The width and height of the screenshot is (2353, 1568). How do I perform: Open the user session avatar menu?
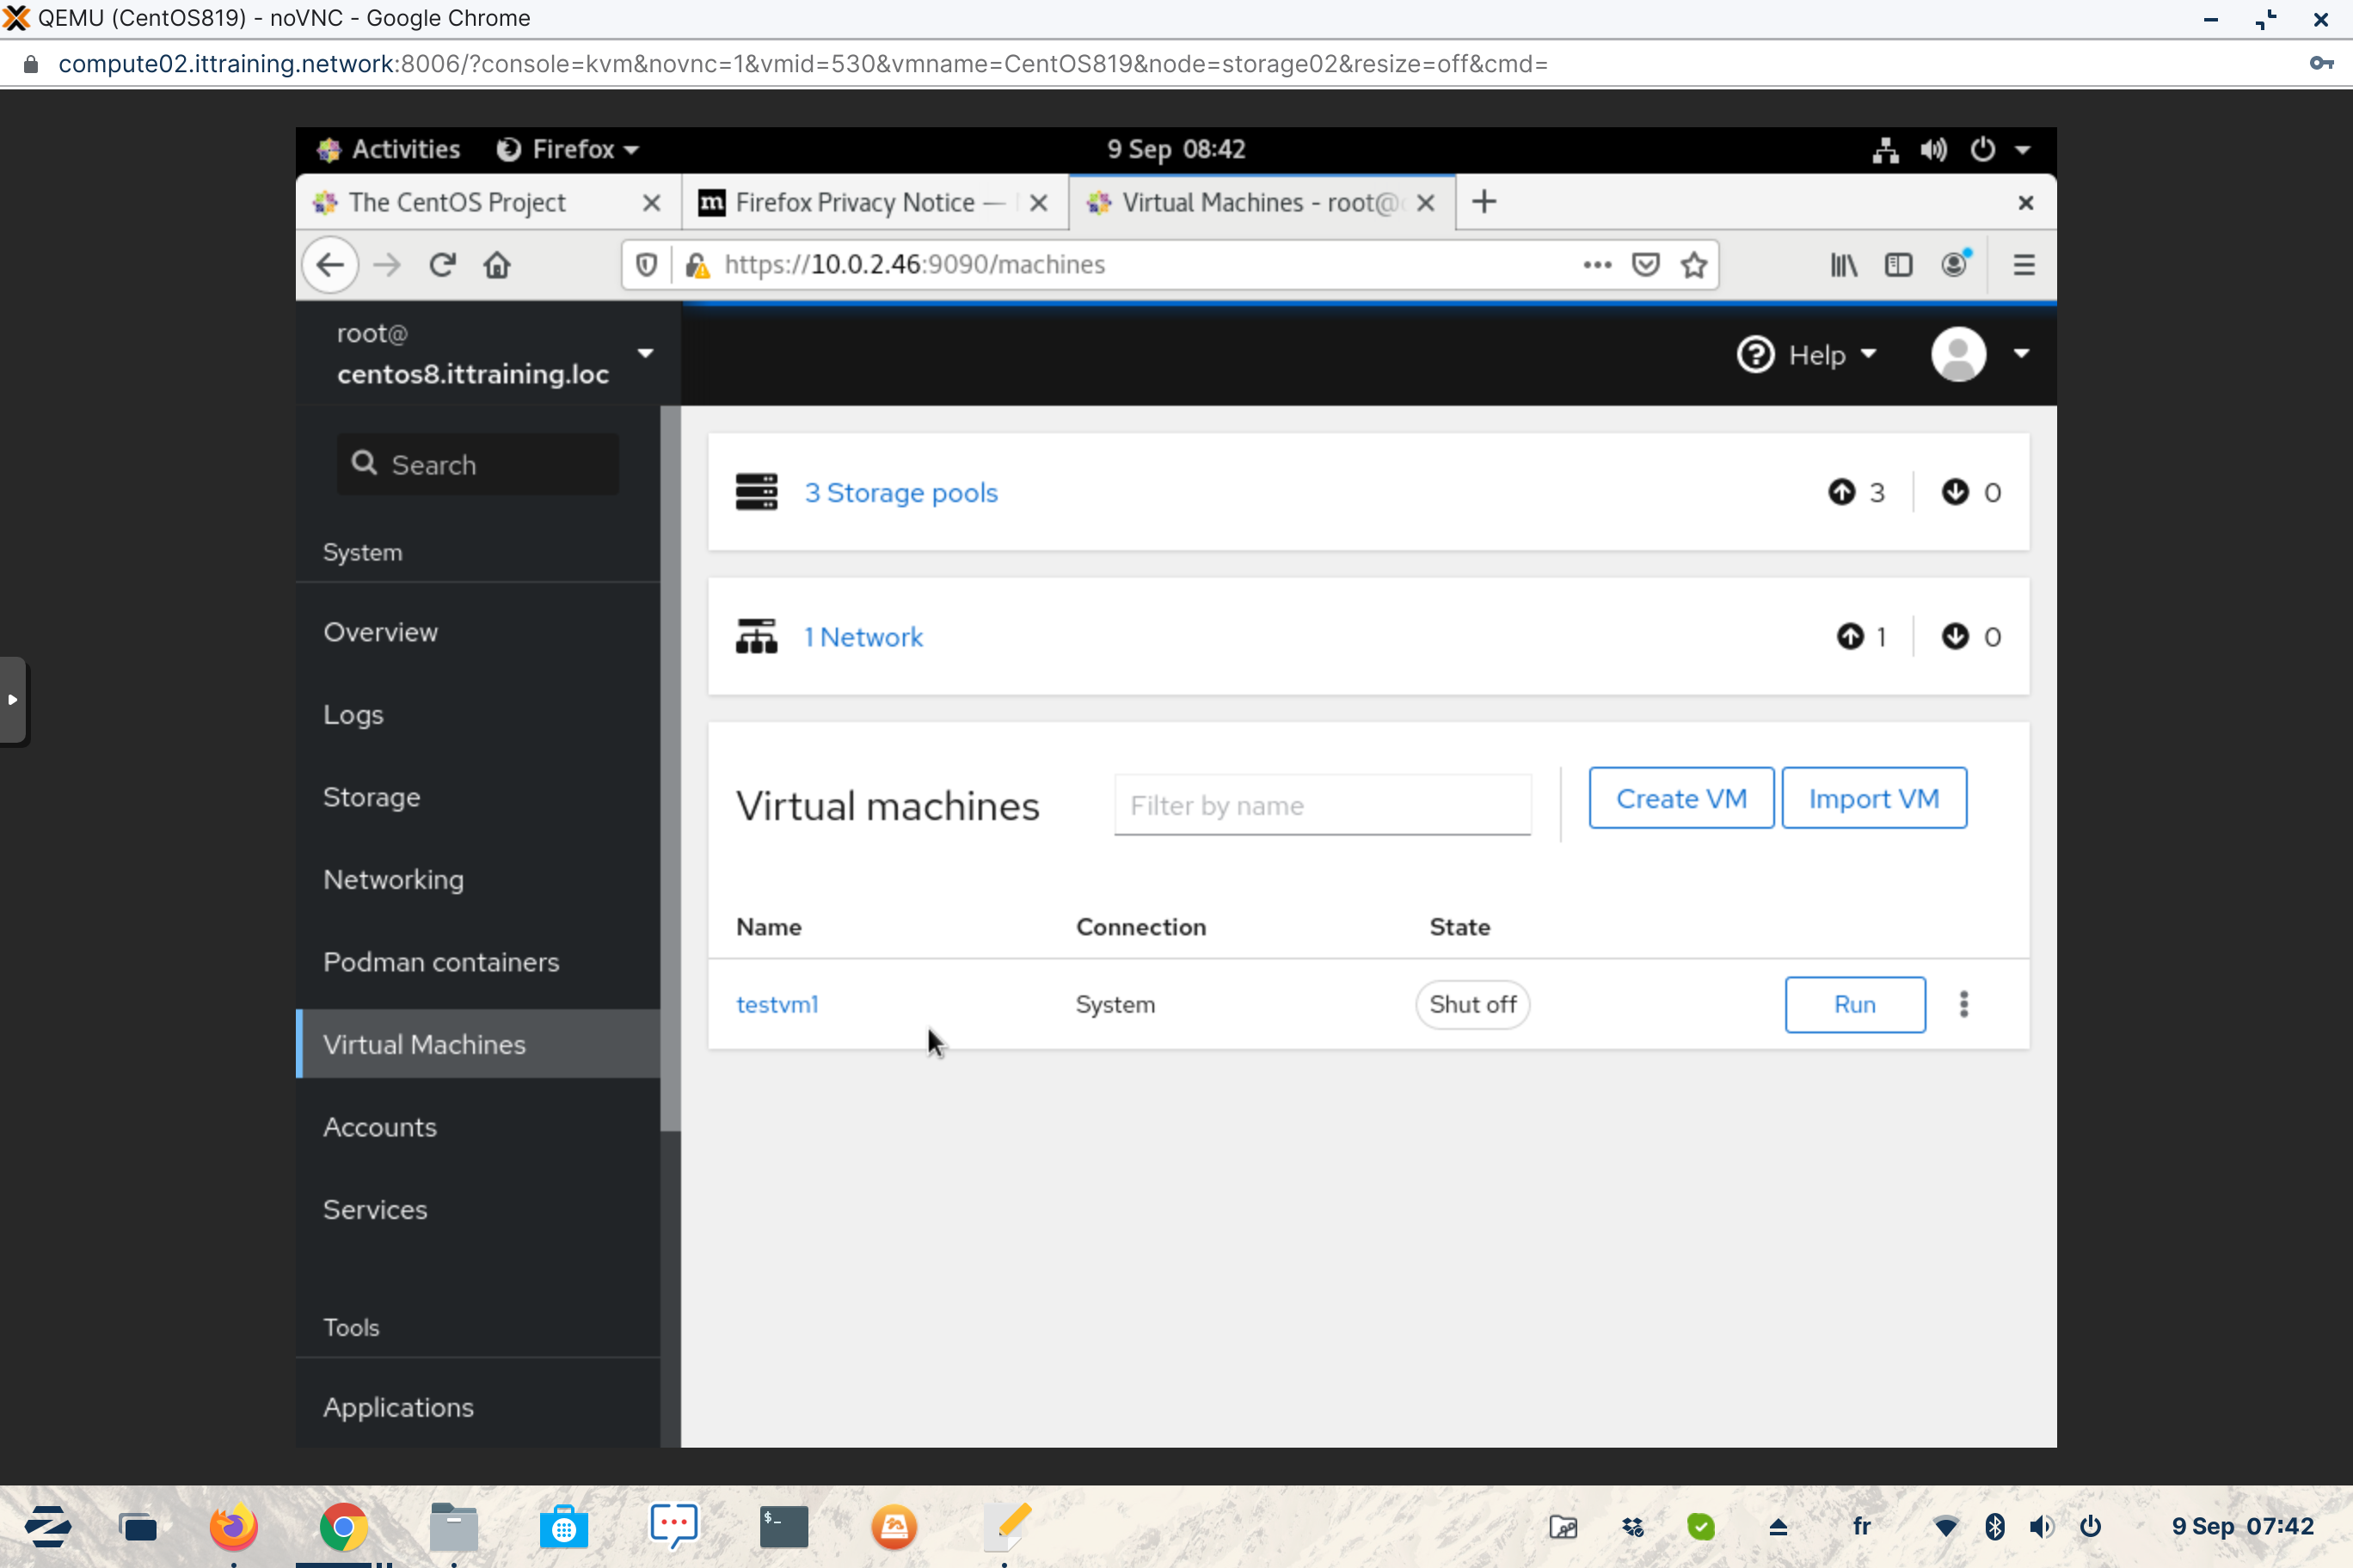click(1980, 354)
